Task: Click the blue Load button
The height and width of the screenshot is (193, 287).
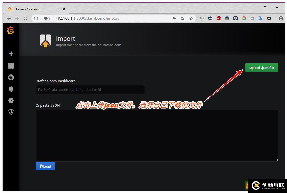Action: point(45,166)
